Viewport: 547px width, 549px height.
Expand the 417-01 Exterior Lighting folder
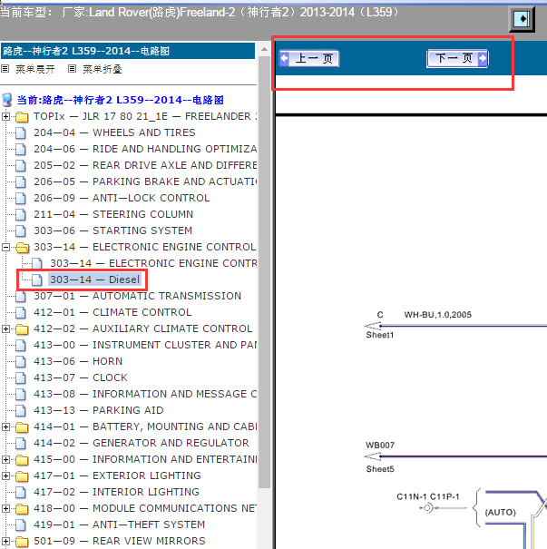[5, 476]
